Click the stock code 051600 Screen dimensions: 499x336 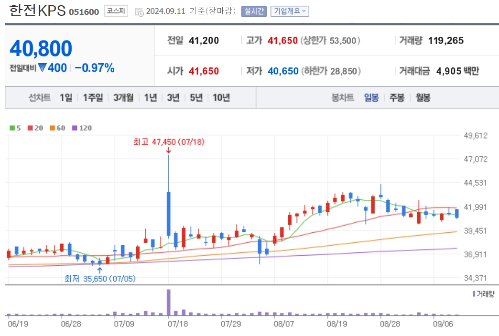pos(84,12)
